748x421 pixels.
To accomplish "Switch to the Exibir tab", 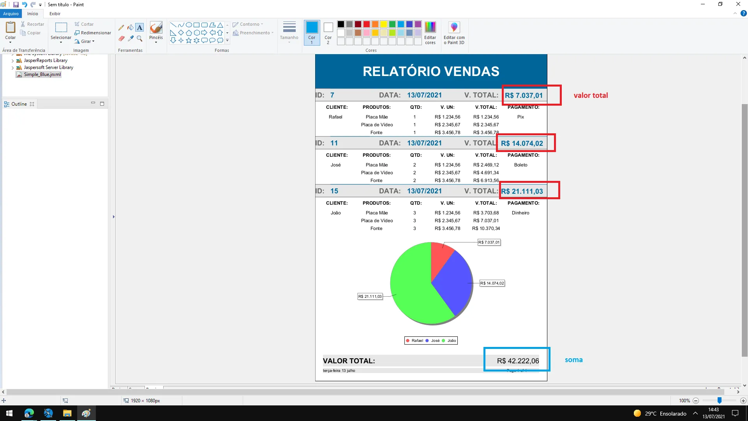I will click(55, 14).
